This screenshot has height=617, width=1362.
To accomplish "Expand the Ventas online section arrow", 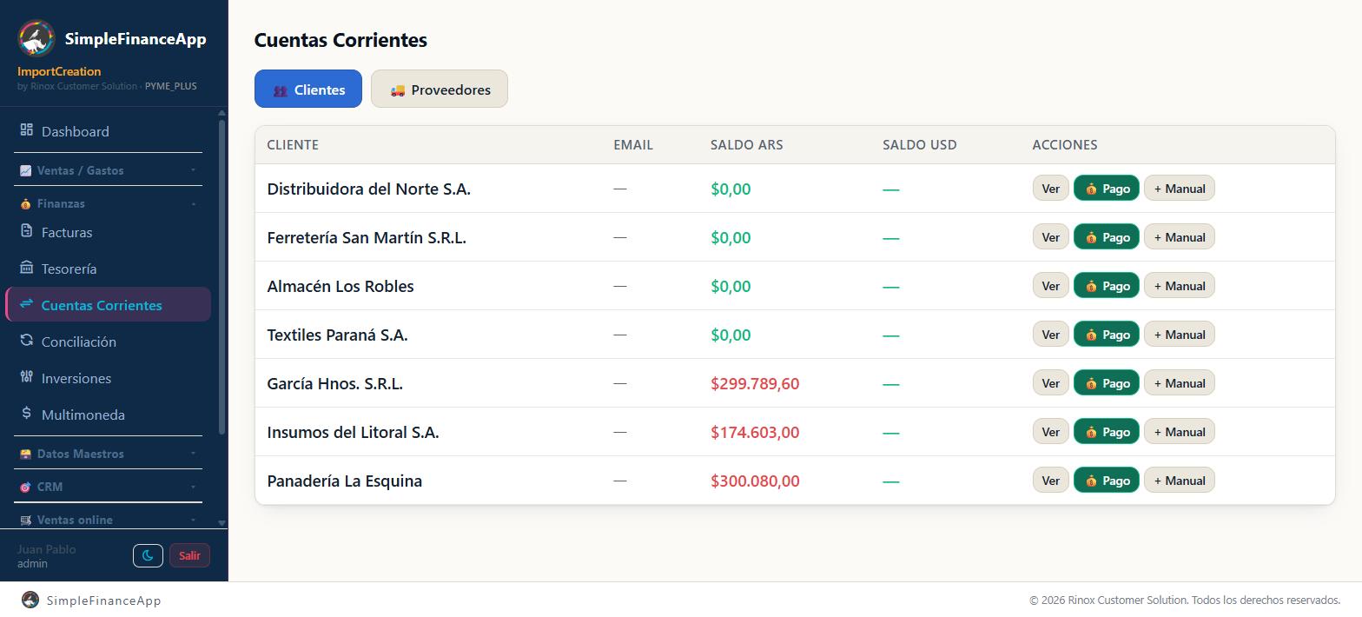I will pos(193,520).
